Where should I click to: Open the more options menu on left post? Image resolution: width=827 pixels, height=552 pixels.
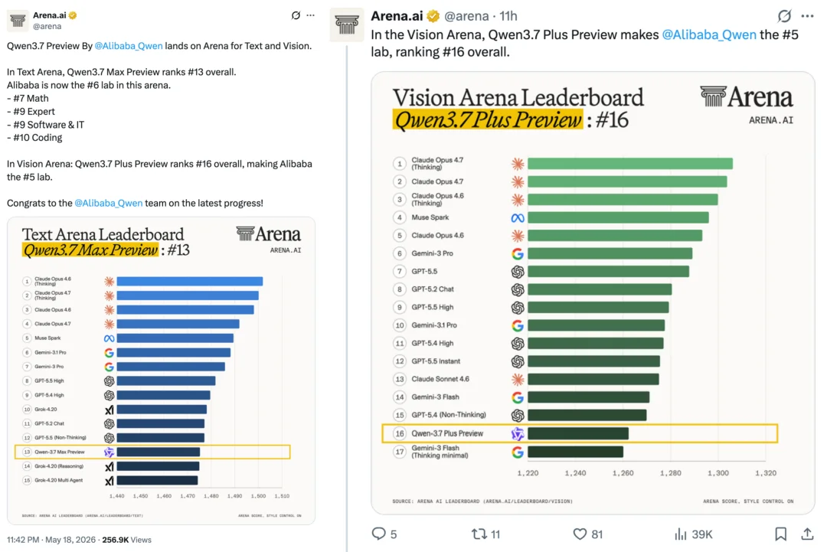tap(311, 15)
